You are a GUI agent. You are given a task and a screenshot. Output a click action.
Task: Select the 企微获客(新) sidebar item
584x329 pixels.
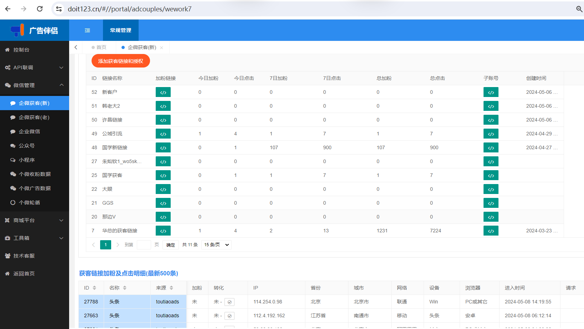35,103
